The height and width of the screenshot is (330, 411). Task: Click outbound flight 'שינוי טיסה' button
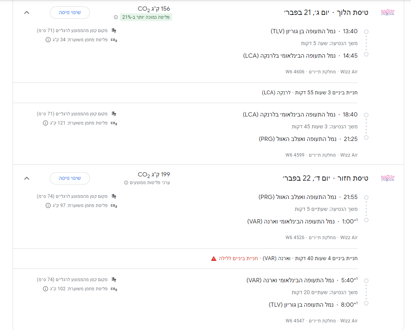70,12
